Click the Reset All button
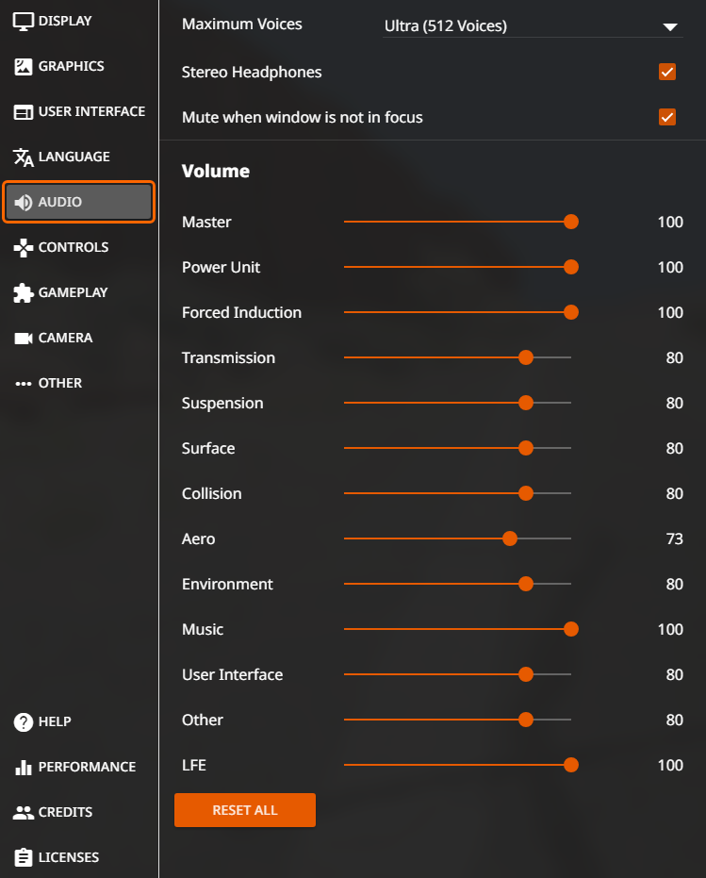The width and height of the screenshot is (706, 878). [245, 810]
